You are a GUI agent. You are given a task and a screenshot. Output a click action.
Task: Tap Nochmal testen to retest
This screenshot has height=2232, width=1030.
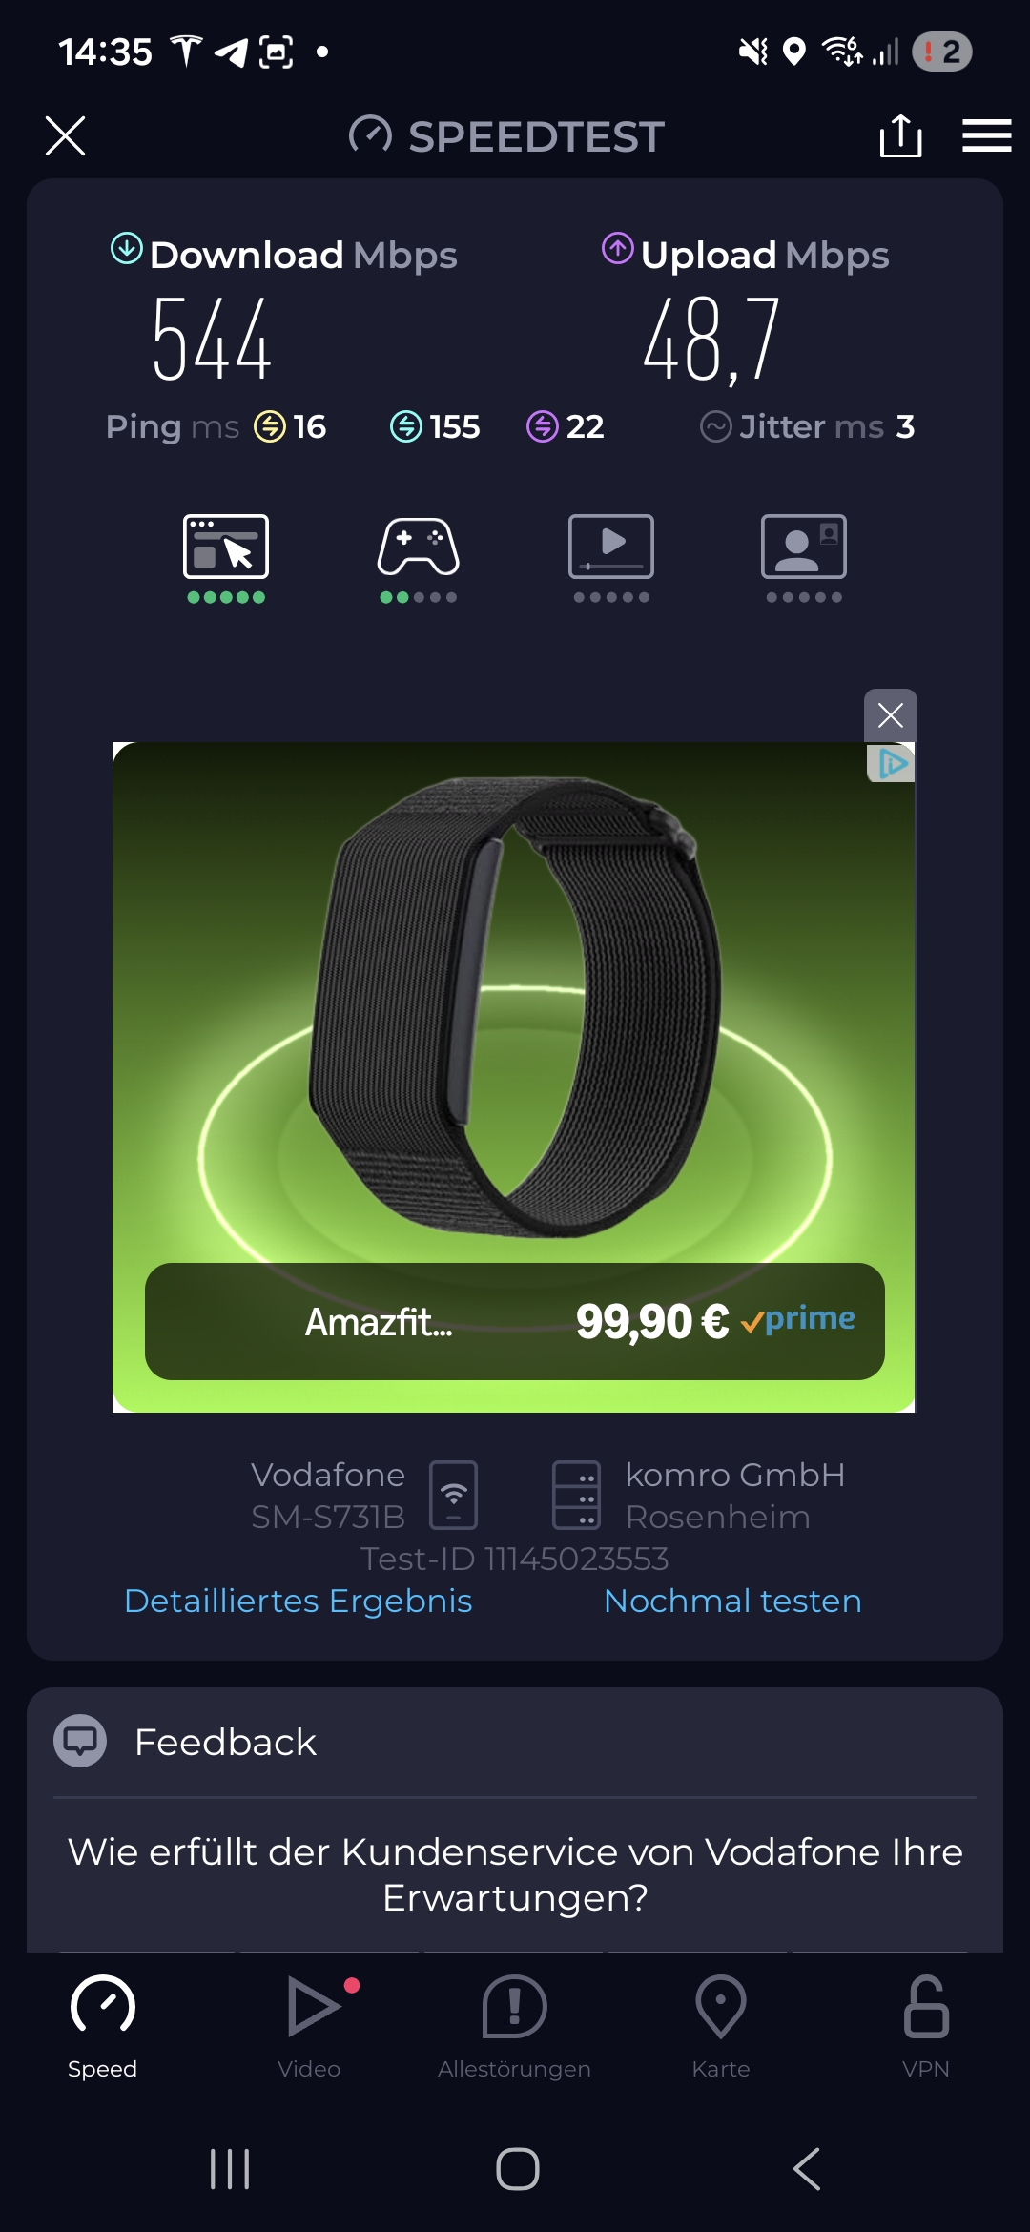tap(732, 1601)
